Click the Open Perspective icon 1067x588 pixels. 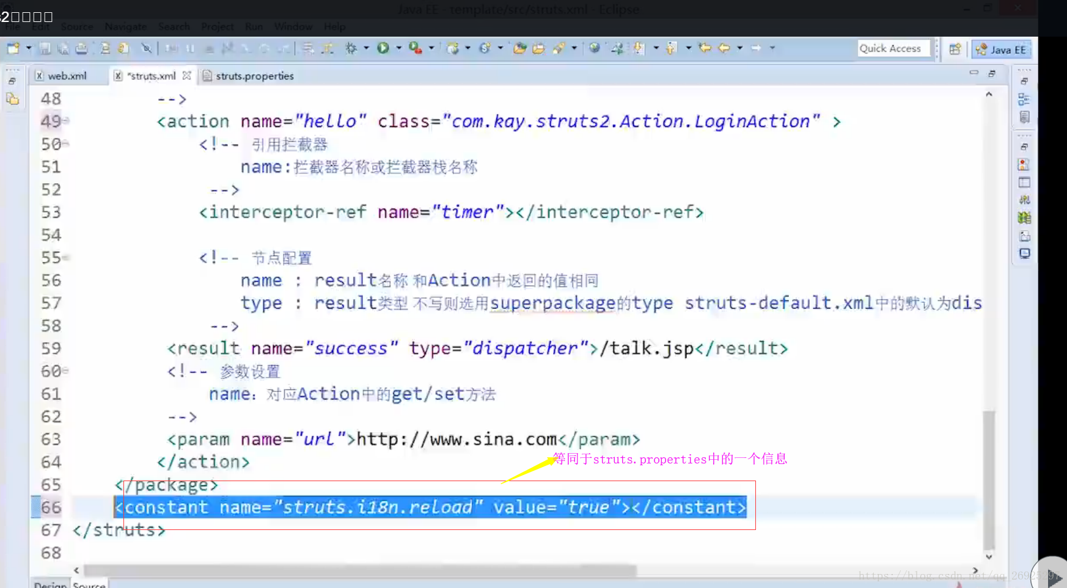coord(955,49)
